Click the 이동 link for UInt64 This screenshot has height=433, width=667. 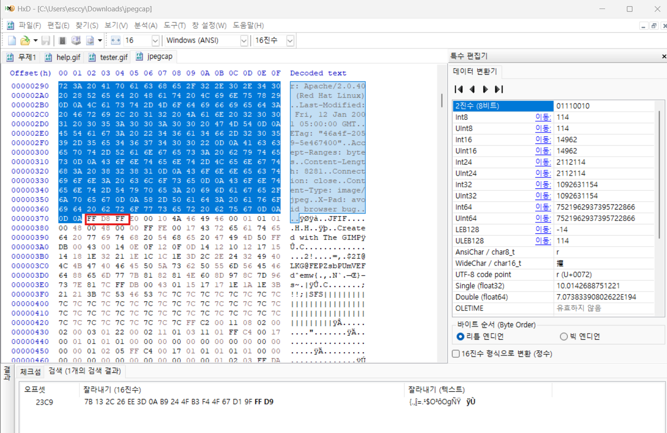[543, 218]
